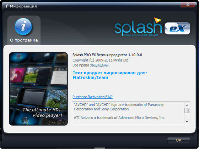Close the Информация dialog
Screen dimensions: 199x149
188,5
